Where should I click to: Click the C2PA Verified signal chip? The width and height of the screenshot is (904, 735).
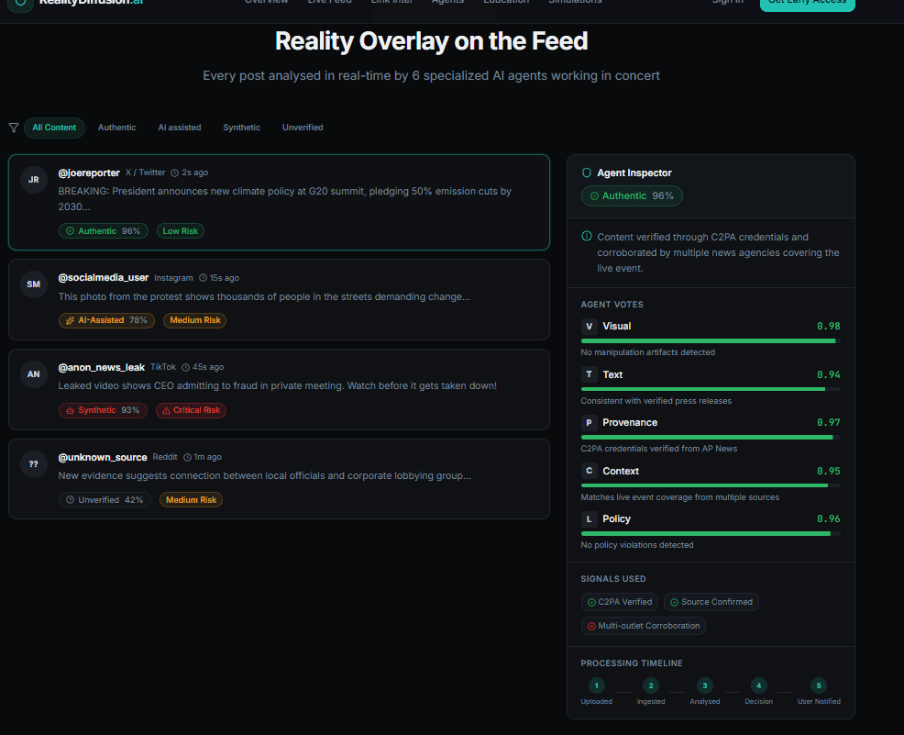(x=619, y=602)
